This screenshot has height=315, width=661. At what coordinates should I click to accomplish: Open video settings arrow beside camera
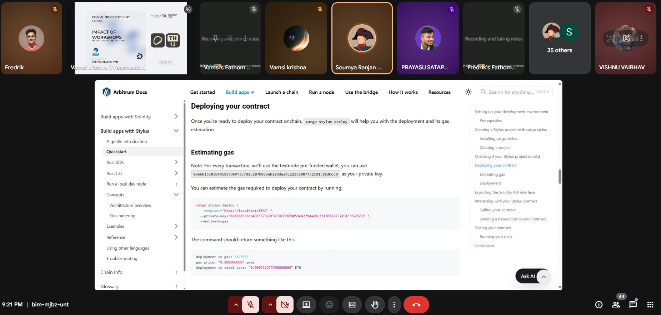click(x=270, y=305)
